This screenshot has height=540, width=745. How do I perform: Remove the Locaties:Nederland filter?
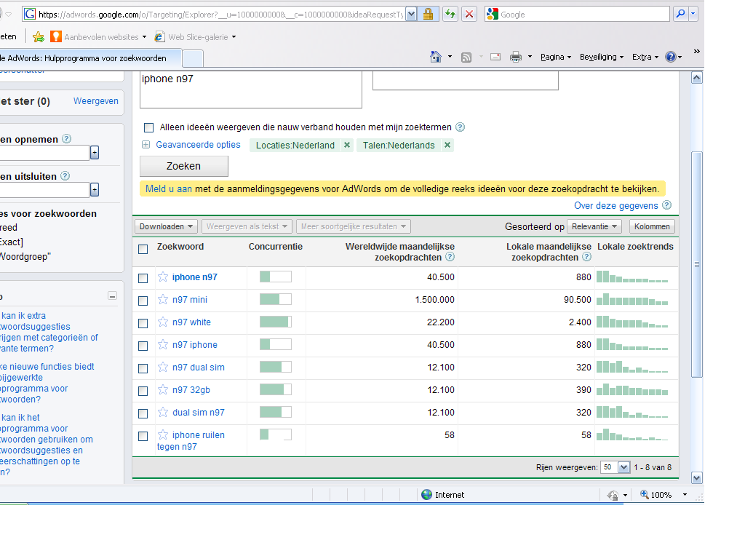click(347, 145)
